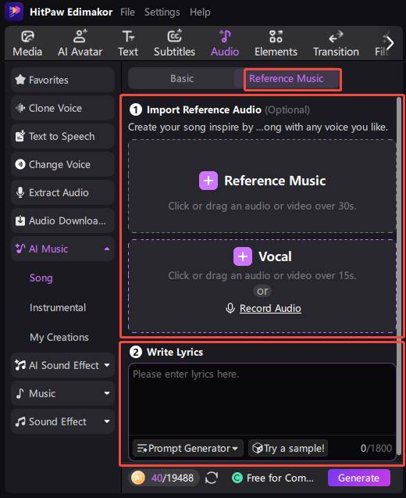Image resolution: width=406 pixels, height=498 pixels.
Task: Open the Subtitles panel icon
Action: 174,36
